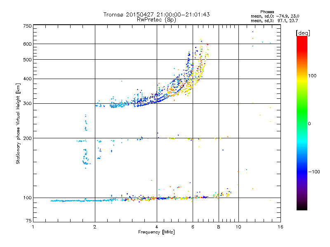Pick the blue colorbar region near -100
The image size is (330, 247).
click(x=302, y=171)
